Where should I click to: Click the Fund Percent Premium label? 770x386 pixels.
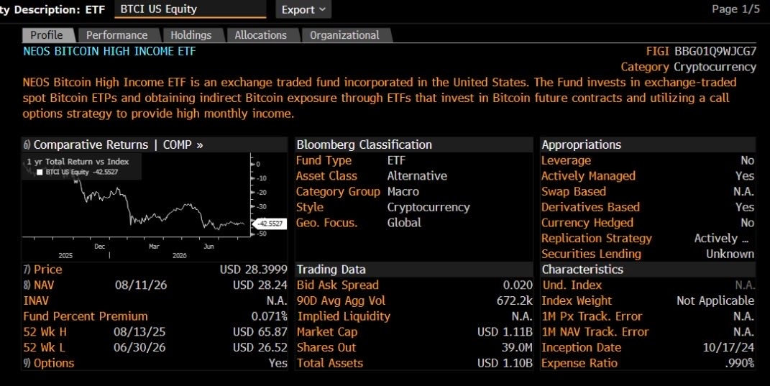pos(86,317)
